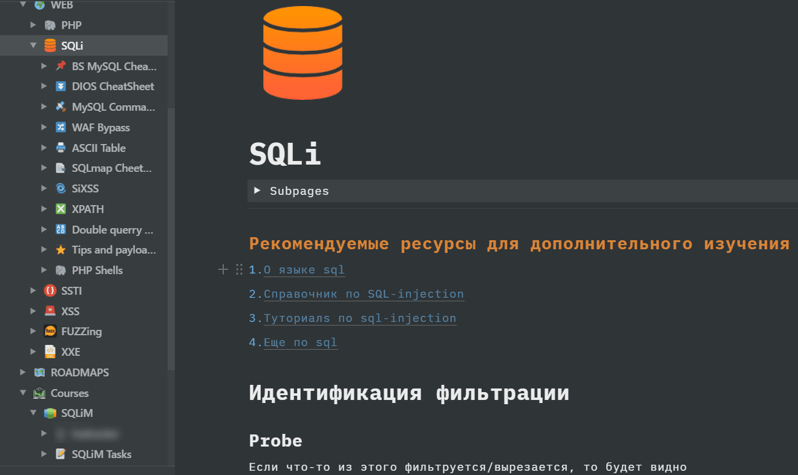Click the green cube icon of SQLiM

[x=50, y=414]
